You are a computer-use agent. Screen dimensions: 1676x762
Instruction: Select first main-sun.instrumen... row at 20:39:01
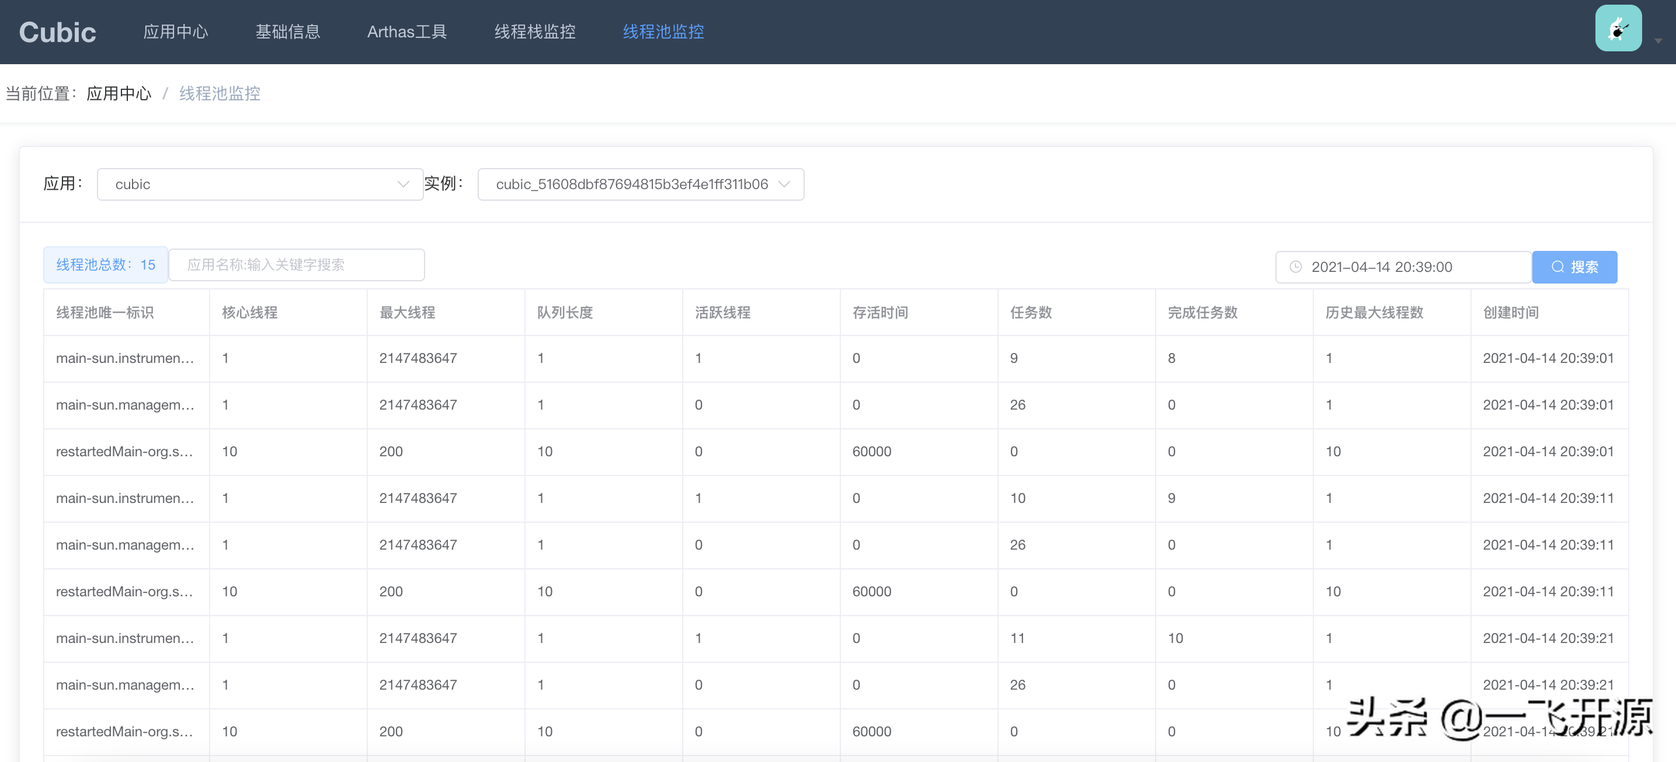pyautogui.click(x=836, y=358)
